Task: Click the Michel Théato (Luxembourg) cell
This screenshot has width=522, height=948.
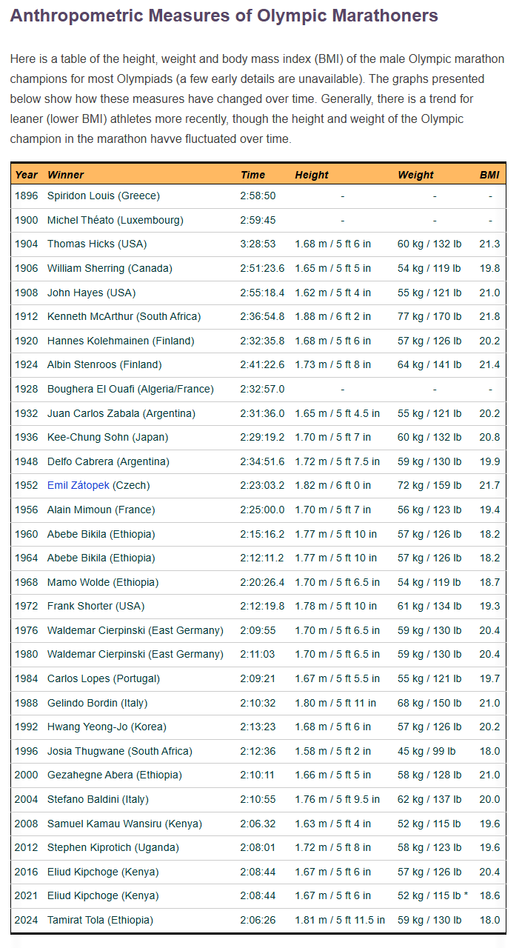Action: (116, 220)
